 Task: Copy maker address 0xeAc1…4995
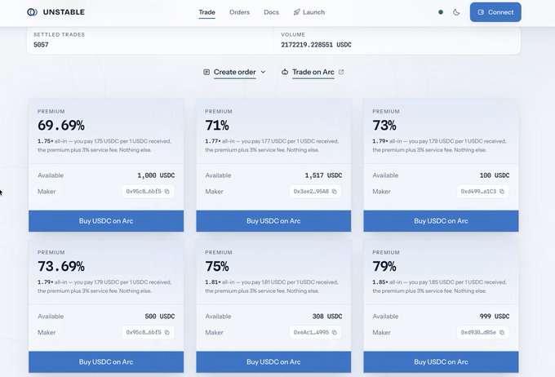click(x=335, y=332)
